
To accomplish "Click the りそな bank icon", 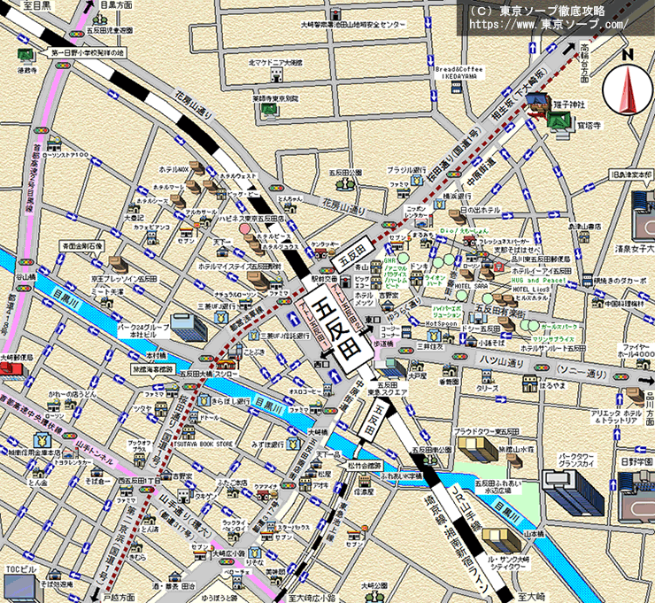I will point(254,552).
